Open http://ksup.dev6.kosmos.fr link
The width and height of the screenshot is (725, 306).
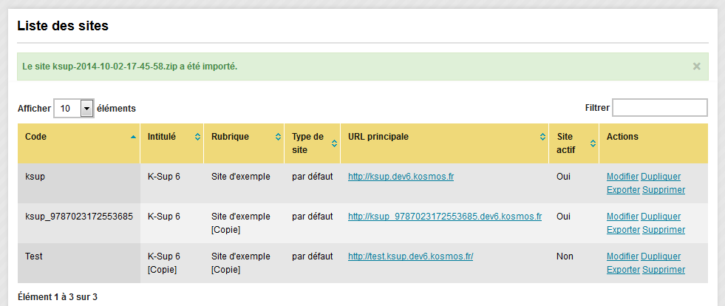(401, 177)
